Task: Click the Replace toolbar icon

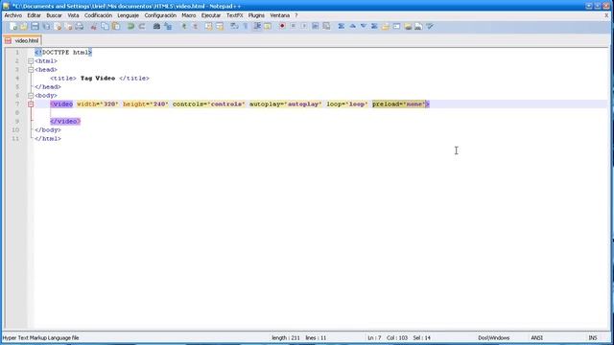Action: pyautogui.click(x=168, y=27)
